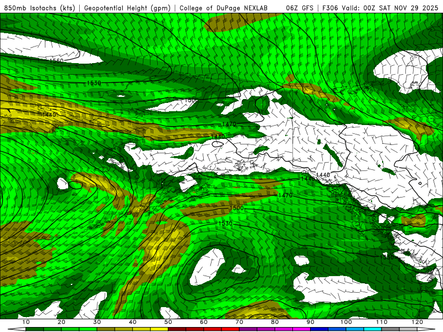Click the color scale label '30'
Image resolution: width=443 pixels, height=332 pixels.
pos(97,322)
